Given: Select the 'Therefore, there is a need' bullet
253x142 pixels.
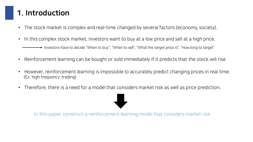Looking at the screenshot, I should [123, 88].
